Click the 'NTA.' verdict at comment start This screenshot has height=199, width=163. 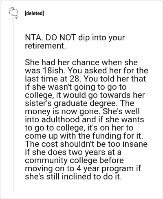click(x=34, y=38)
